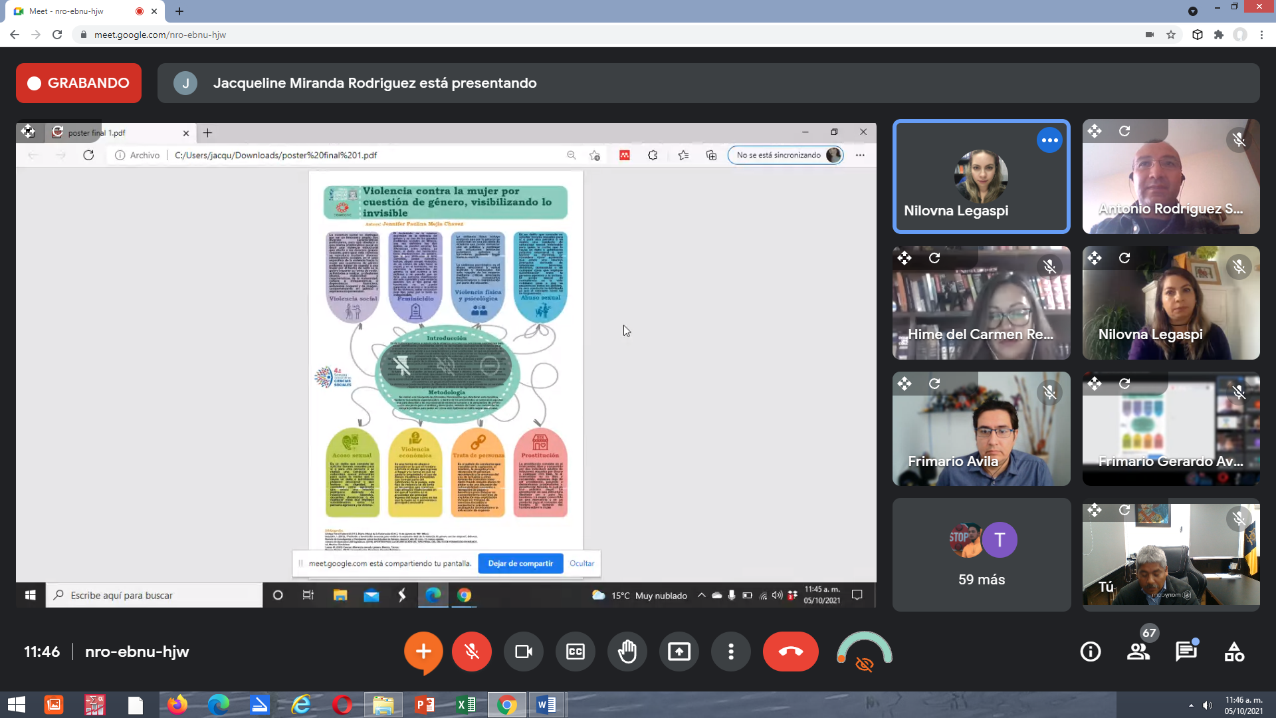Click refresh icon on 'Tú' self tile
The width and height of the screenshot is (1276, 718).
[x=1124, y=510]
